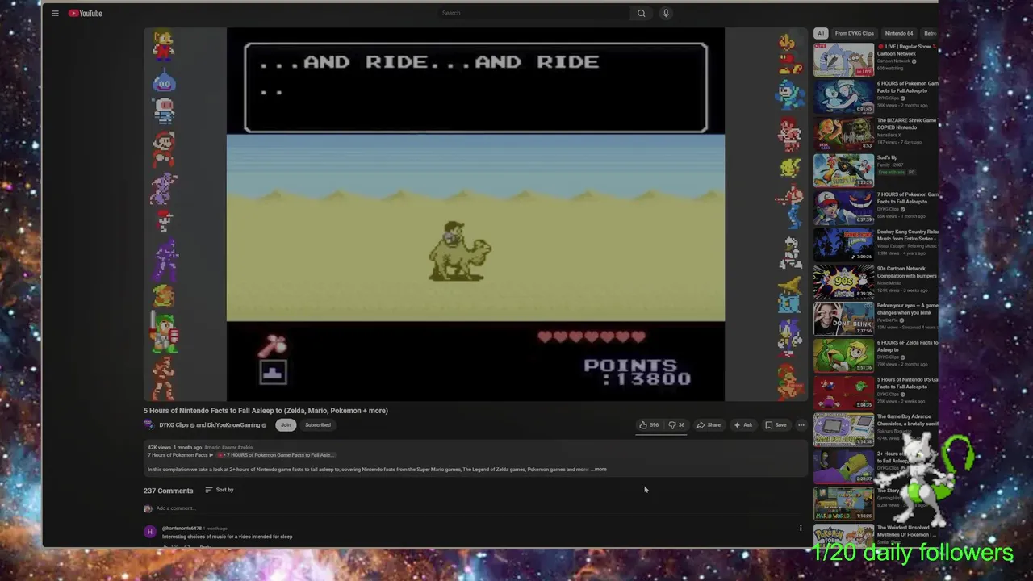The height and width of the screenshot is (581, 1033).
Task: Open 5 Hours of Nintendo DS Facts thumbnail
Action: tap(843, 394)
